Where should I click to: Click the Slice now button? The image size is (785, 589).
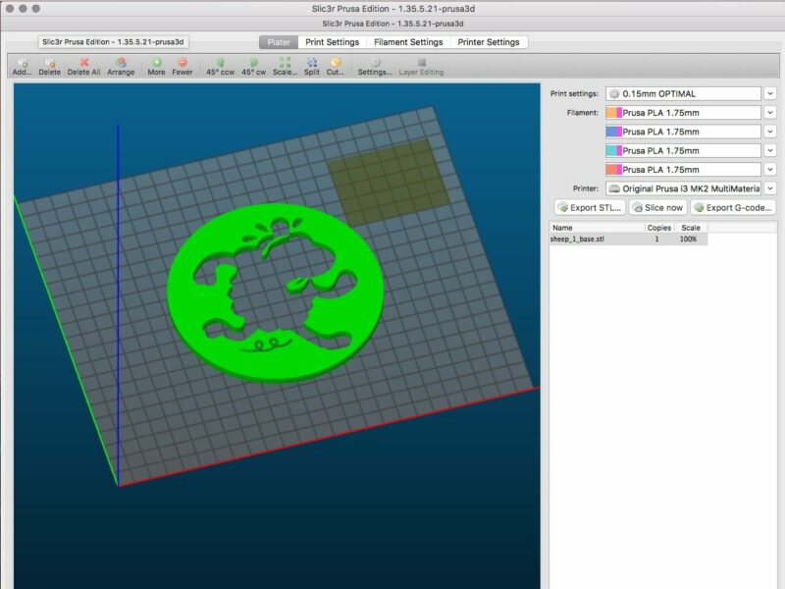(657, 207)
